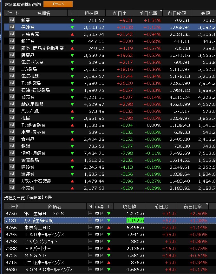Open chart icon for 証券、商品先物取引業 row
216x274 pixels.
tap(12, 48)
